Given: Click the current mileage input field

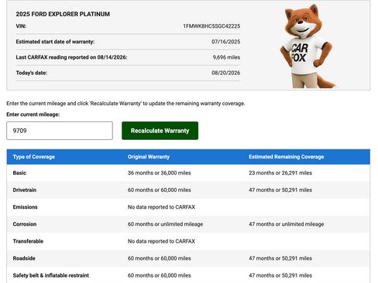Looking at the screenshot, I should click(60, 131).
